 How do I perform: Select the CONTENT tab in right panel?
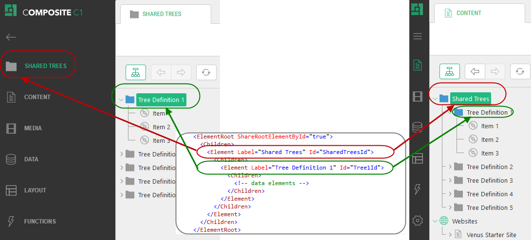(x=468, y=13)
